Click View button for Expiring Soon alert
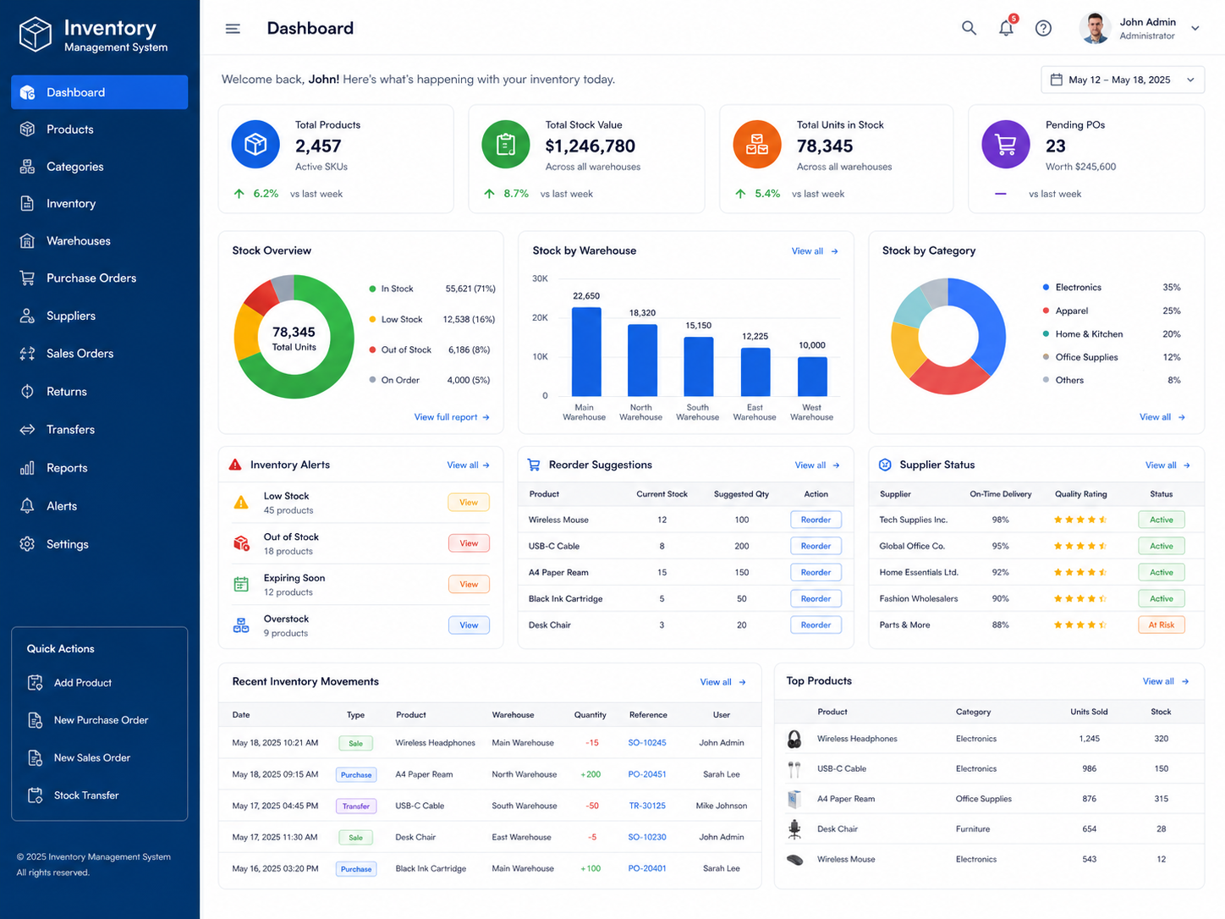The height and width of the screenshot is (919, 1225). coord(469,585)
